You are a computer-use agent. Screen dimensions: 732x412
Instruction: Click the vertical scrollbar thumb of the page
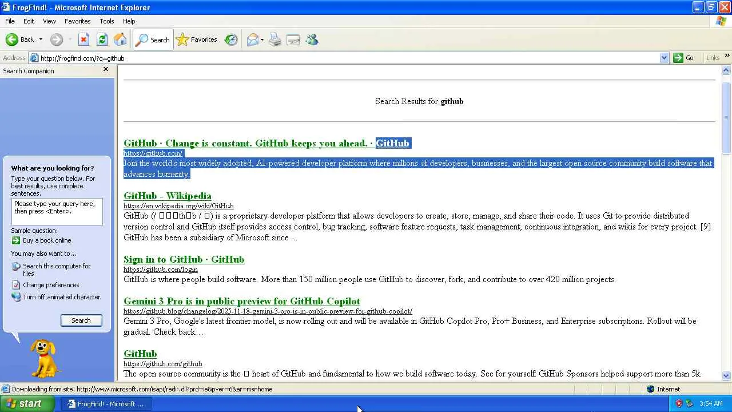point(726,117)
